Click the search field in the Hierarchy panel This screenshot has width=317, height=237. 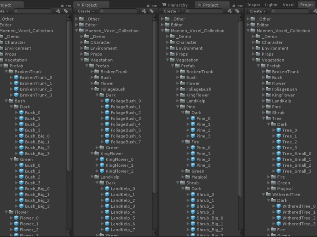pyautogui.click(x=204, y=11)
